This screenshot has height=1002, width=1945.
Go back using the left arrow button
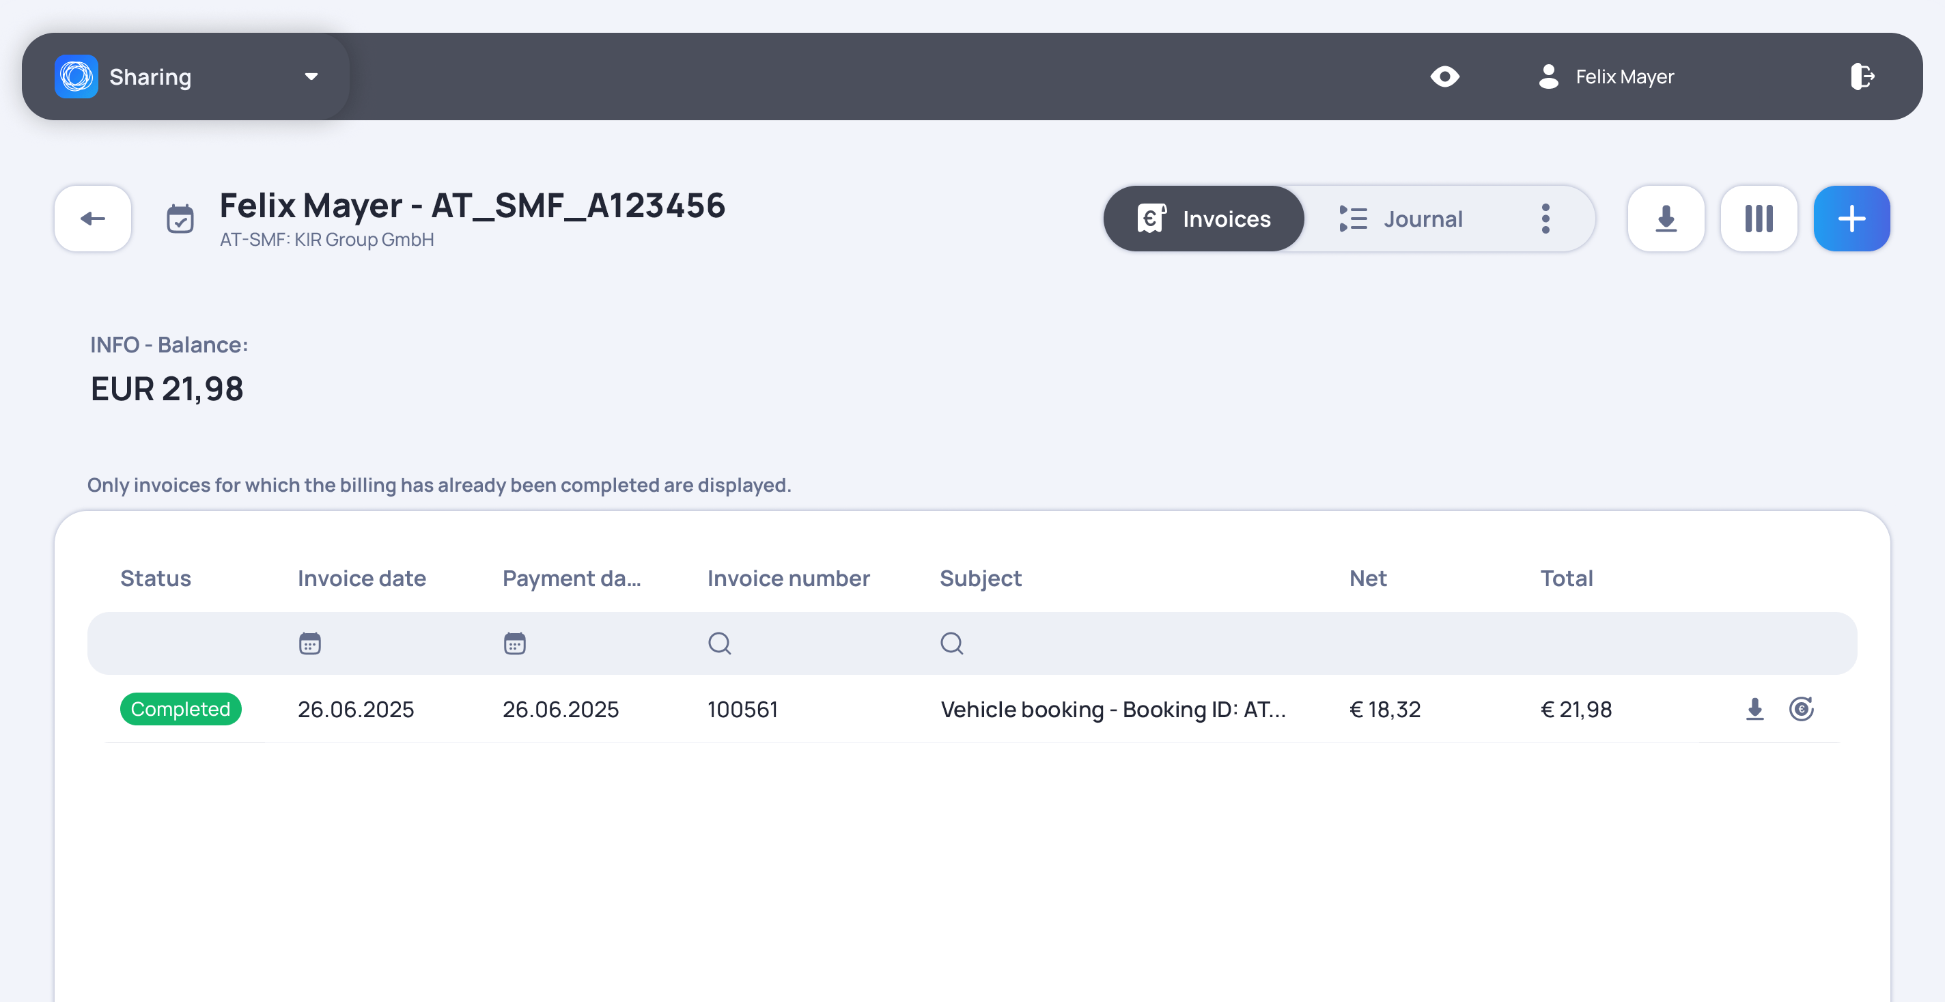tap(93, 219)
